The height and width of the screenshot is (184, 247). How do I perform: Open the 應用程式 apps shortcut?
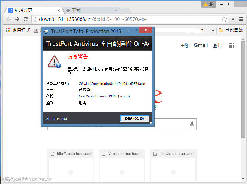coord(18,30)
